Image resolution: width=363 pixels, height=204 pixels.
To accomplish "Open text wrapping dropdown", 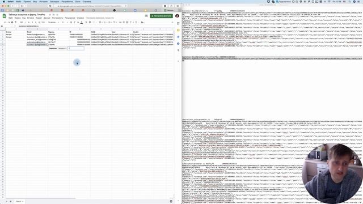I will [109, 22].
